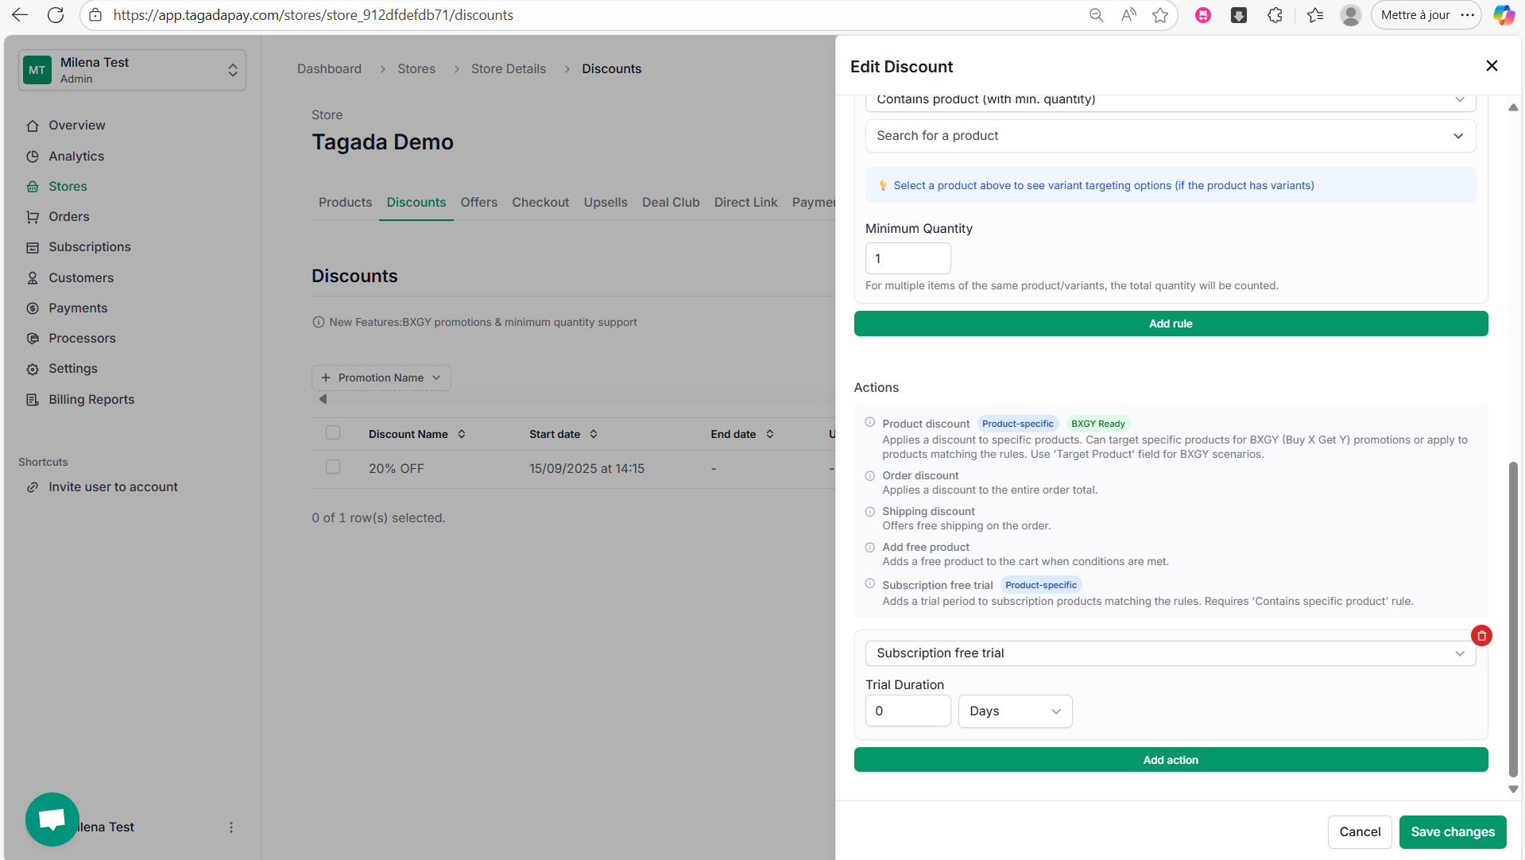
Task: Click the scrollbar down arrow in Edit Discount
Action: (x=1513, y=789)
